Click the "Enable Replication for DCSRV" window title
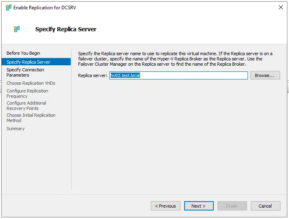Viewport: 289px width, 219px height. tap(44, 7)
